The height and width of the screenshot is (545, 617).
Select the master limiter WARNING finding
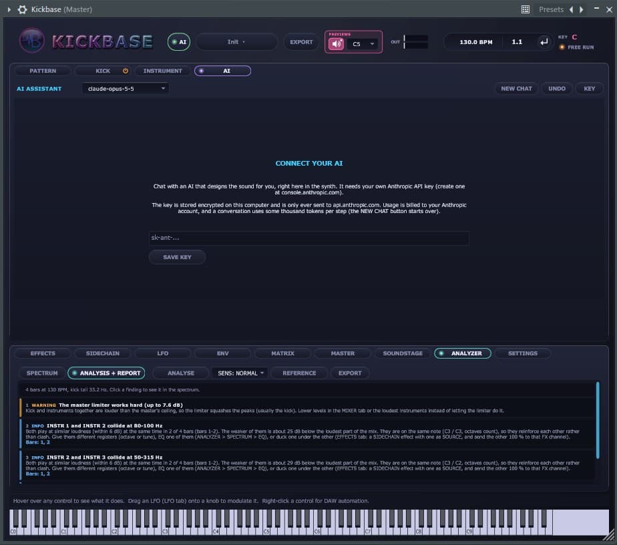[307, 407]
